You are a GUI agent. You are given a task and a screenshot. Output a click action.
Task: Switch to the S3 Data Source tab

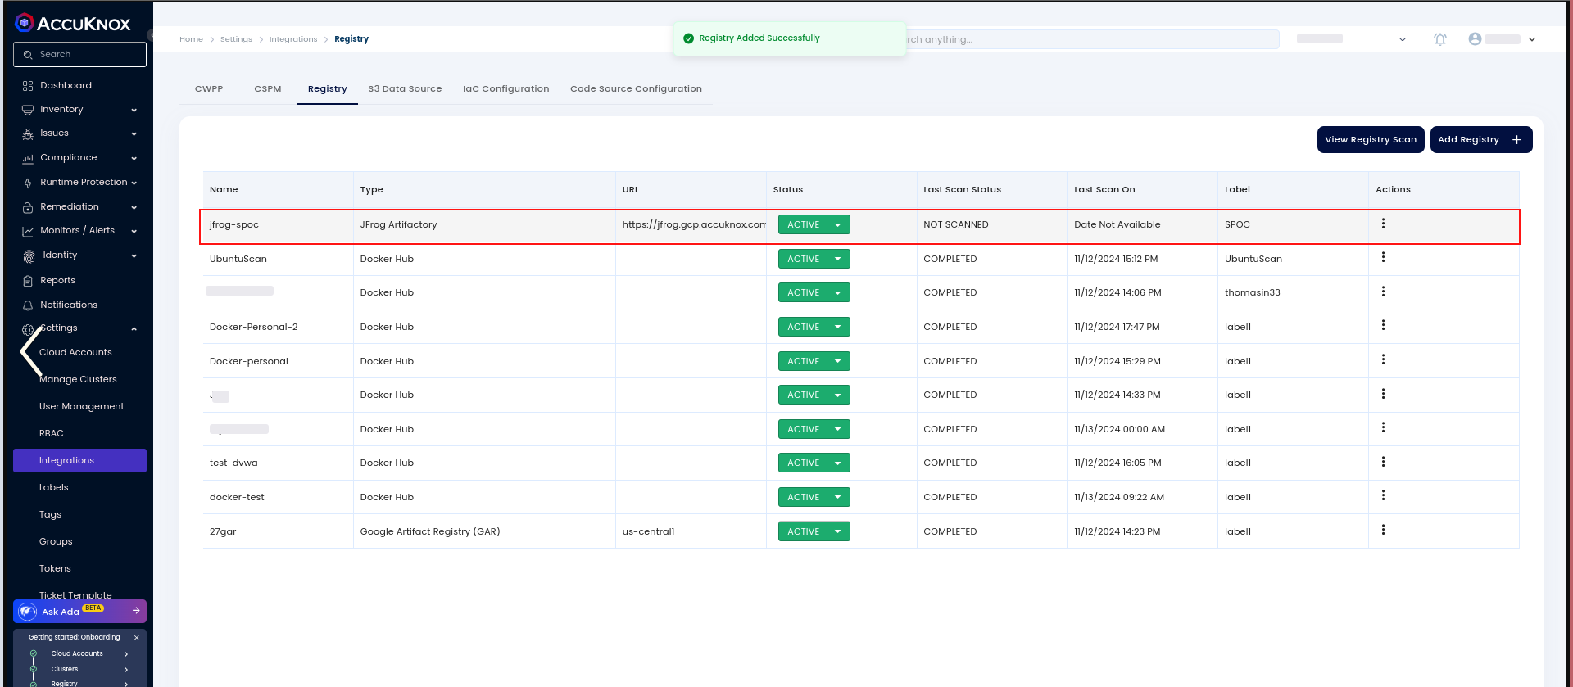click(405, 89)
